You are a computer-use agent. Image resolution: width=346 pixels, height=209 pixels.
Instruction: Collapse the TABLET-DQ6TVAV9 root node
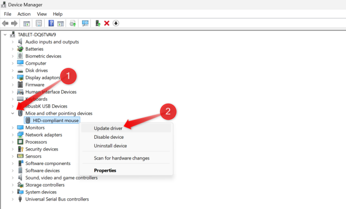tap(5, 35)
